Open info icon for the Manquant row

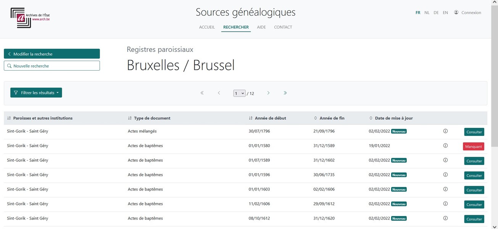(445, 145)
